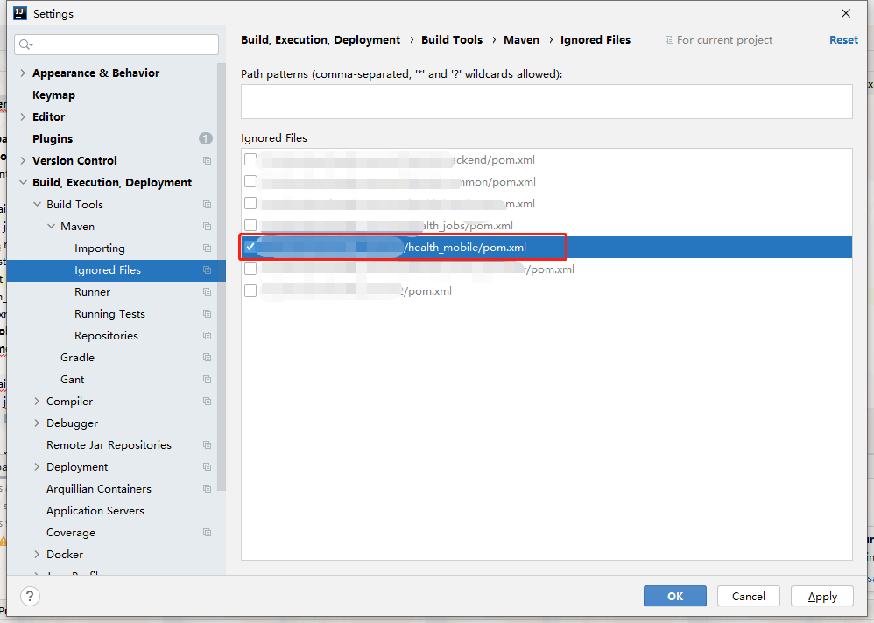Click the project-level icon beside Deployment
This screenshot has height=623, width=874.
pos(208,467)
